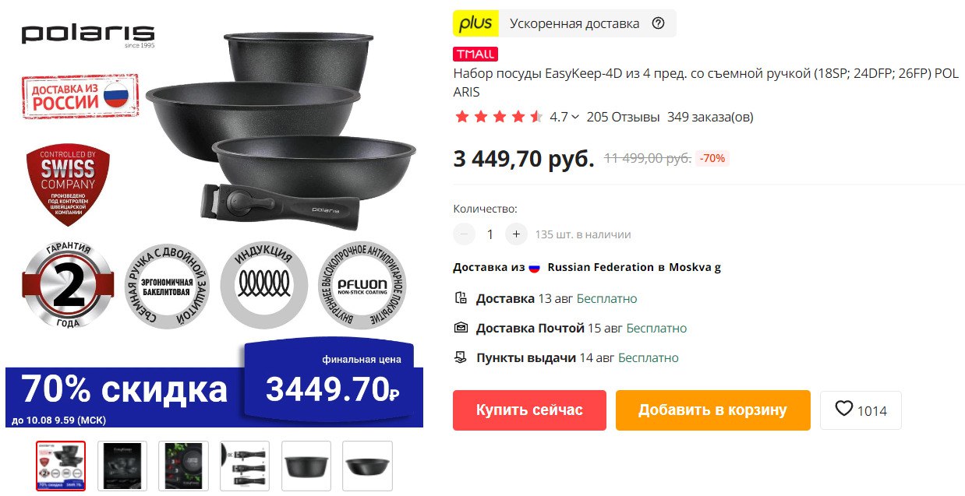Click the red TMALL label
Image resolution: width=965 pixels, height=496 pixels.
[x=475, y=55]
